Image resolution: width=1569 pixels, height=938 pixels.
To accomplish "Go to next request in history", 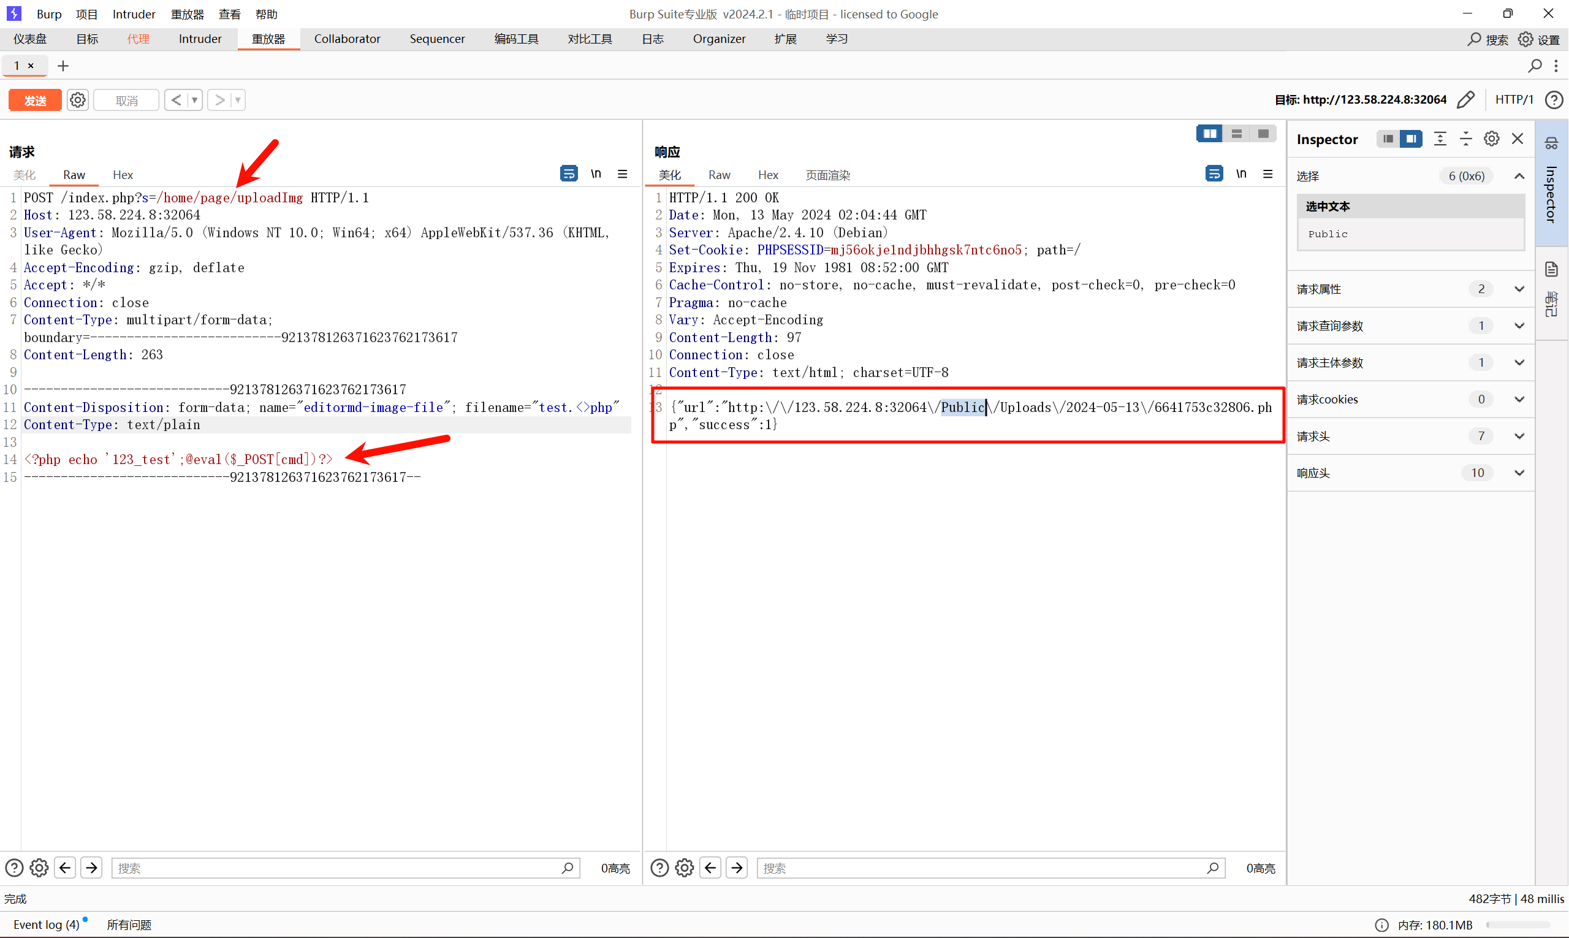I will click(x=220, y=100).
